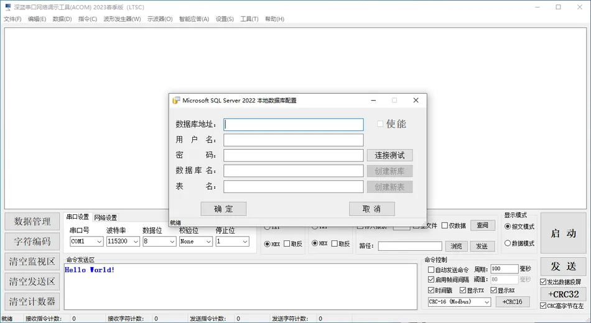The width and height of the screenshot is (591, 323).
Task: Click the 浏览 button
Action: point(457,246)
